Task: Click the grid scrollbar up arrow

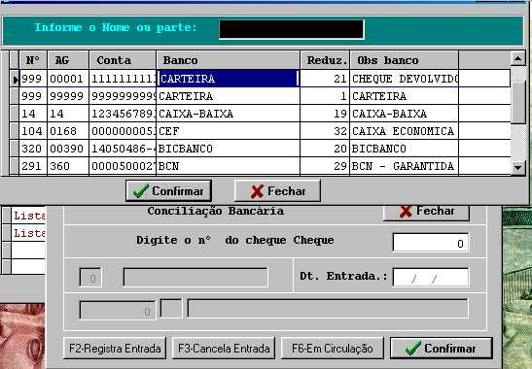Action: point(518,58)
